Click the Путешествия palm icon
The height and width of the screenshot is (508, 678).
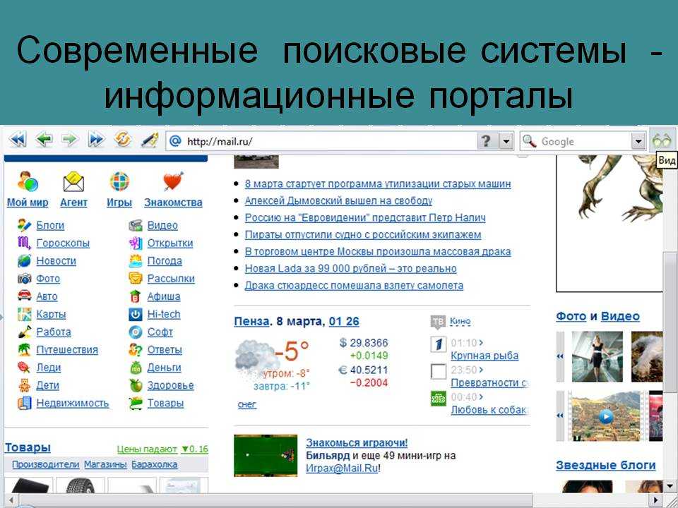pyautogui.click(x=24, y=349)
